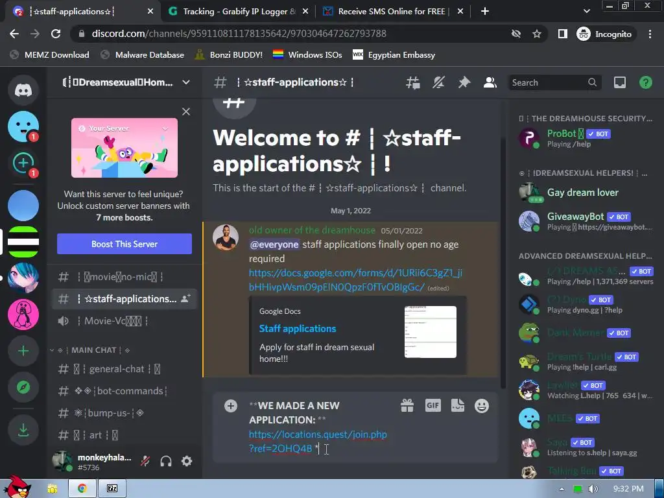664x498 pixels.
Task: Open the emoji picker
Action: point(482,406)
